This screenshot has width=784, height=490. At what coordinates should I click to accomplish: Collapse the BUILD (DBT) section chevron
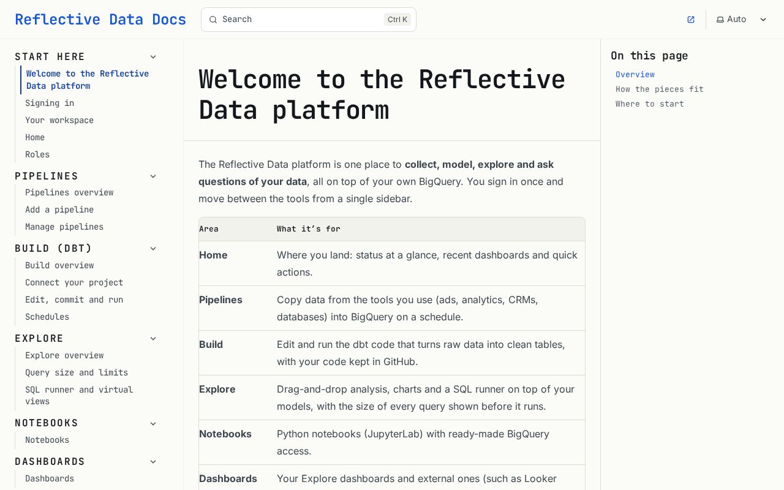(153, 249)
